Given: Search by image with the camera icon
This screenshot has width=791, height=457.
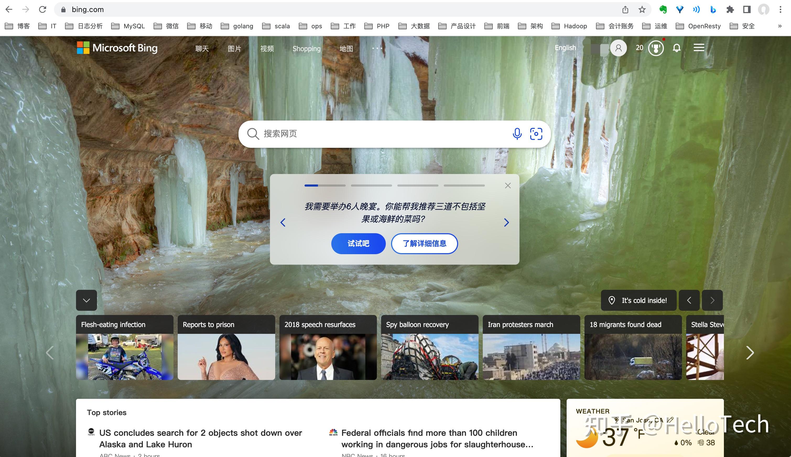Looking at the screenshot, I should point(536,134).
